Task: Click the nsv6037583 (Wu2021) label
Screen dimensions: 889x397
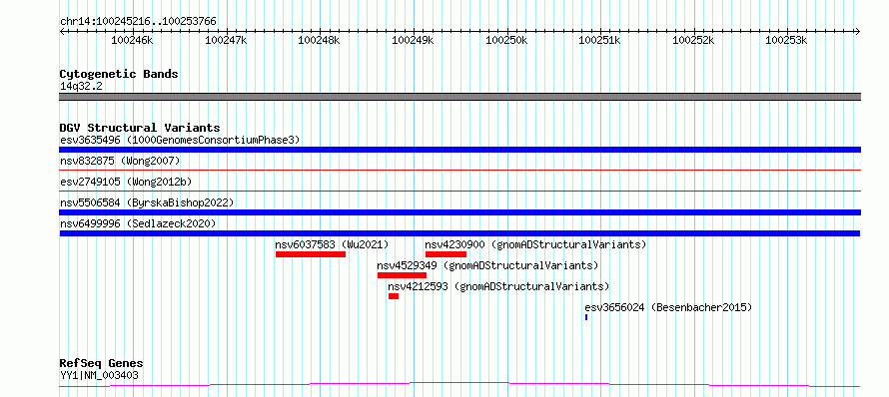Action: pos(333,244)
